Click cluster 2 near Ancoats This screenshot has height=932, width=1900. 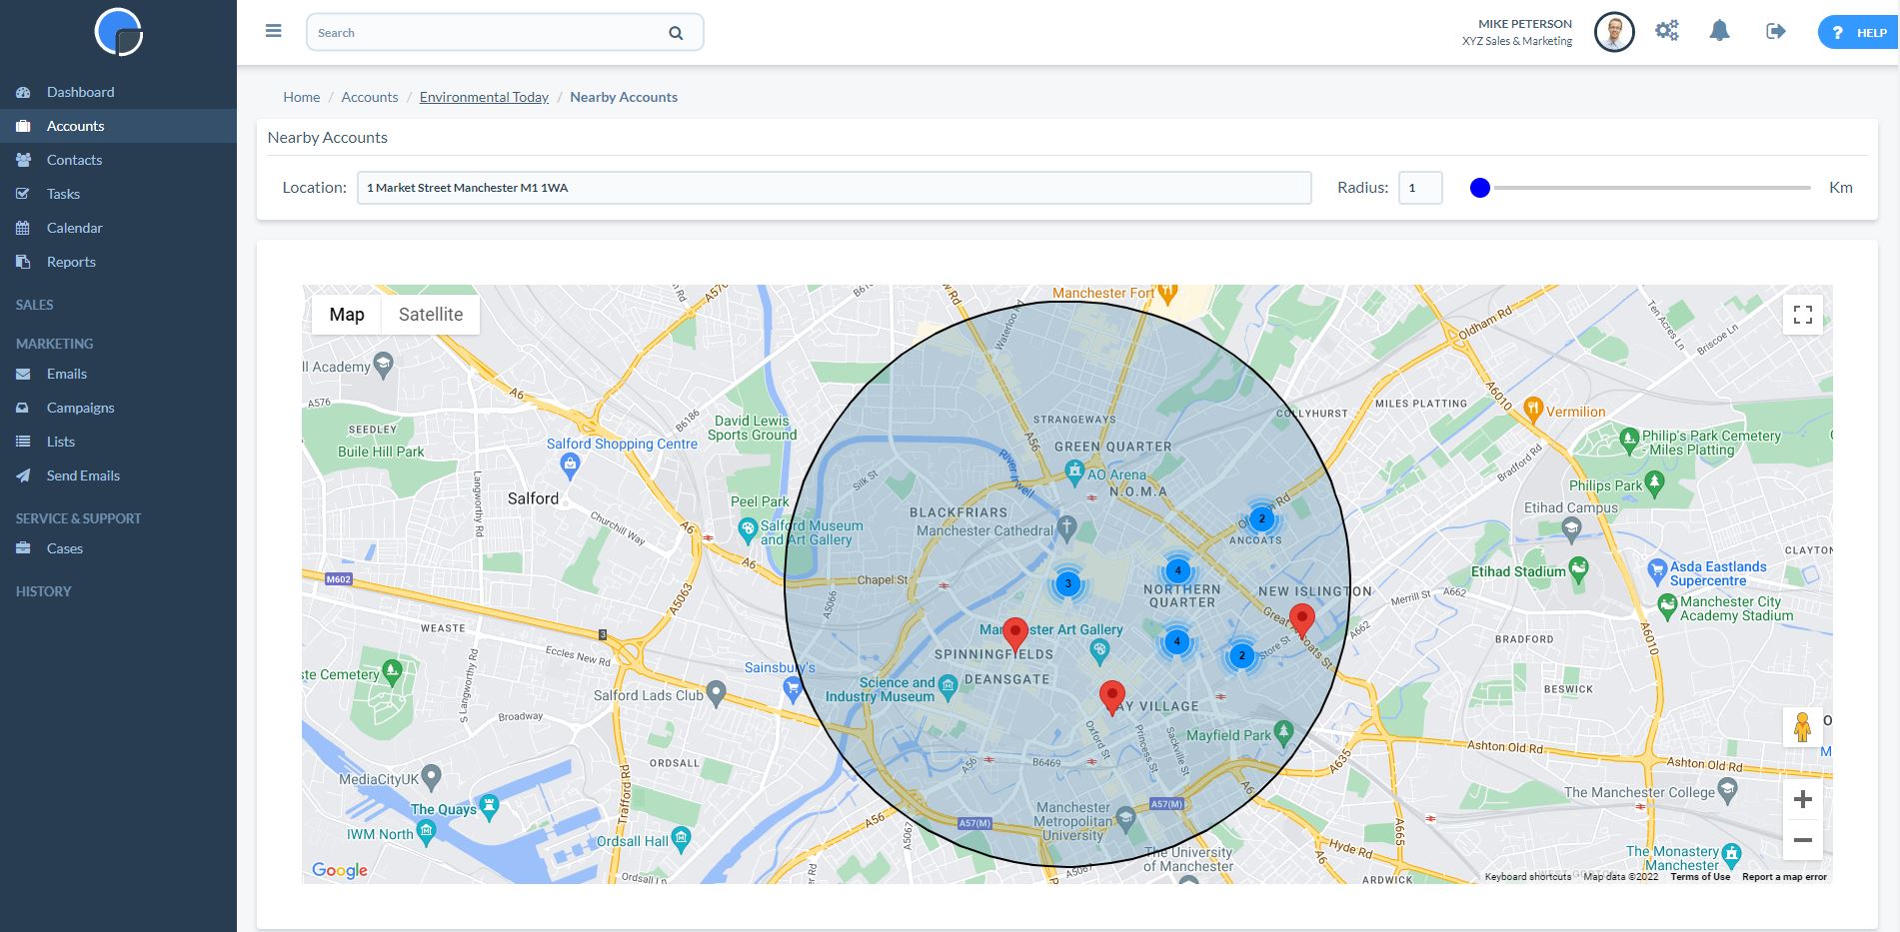pyautogui.click(x=1261, y=518)
